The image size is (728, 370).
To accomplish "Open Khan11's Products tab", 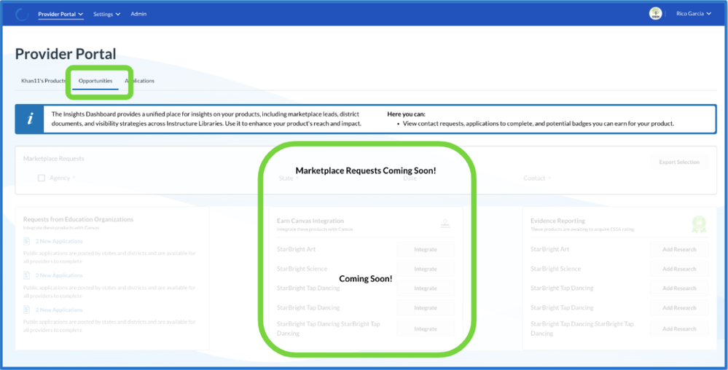I will (44, 81).
